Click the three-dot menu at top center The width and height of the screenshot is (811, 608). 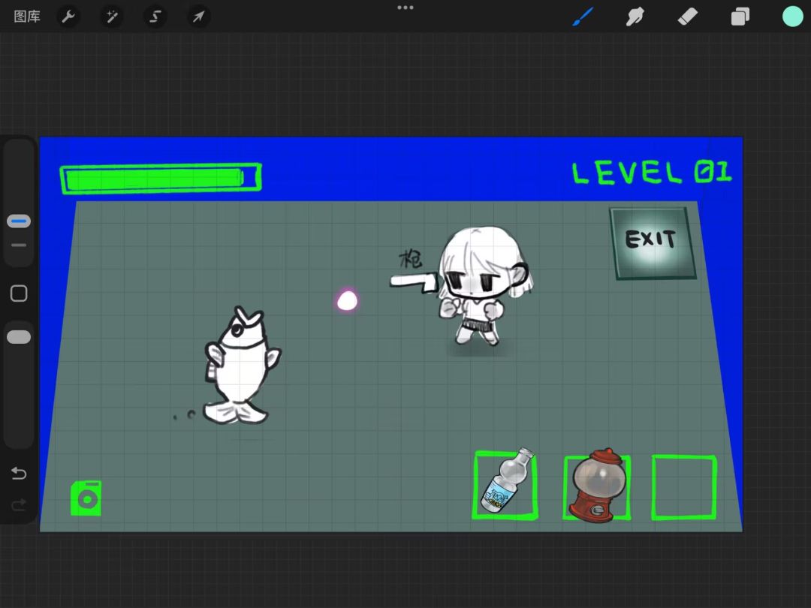(405, 8)
